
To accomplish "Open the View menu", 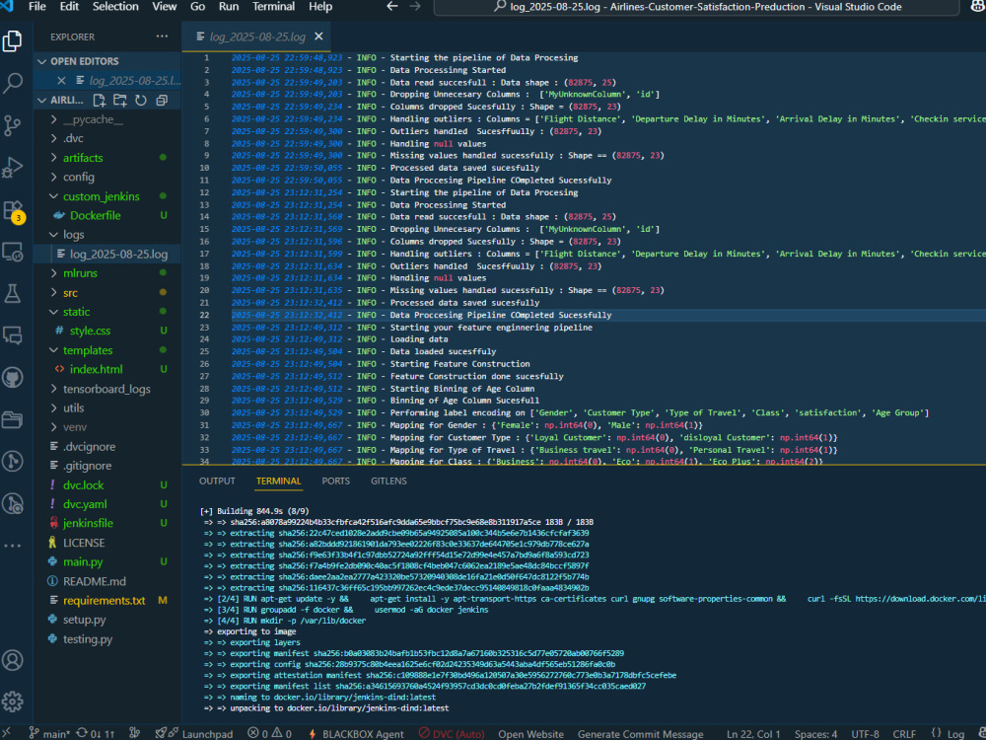I will pos(164,6).
